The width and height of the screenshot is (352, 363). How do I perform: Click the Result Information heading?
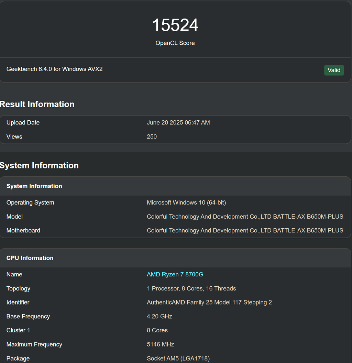37,104
